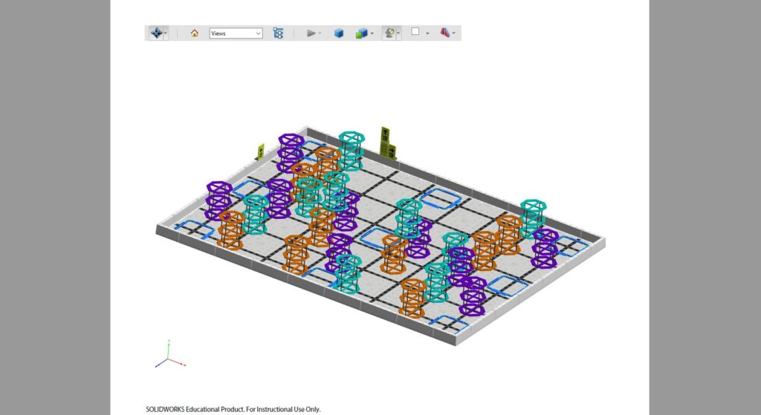This screenshot has width=761, height=415.
Task: Click the small yellow sign on the left wall
Action: [x=261, y=151]
